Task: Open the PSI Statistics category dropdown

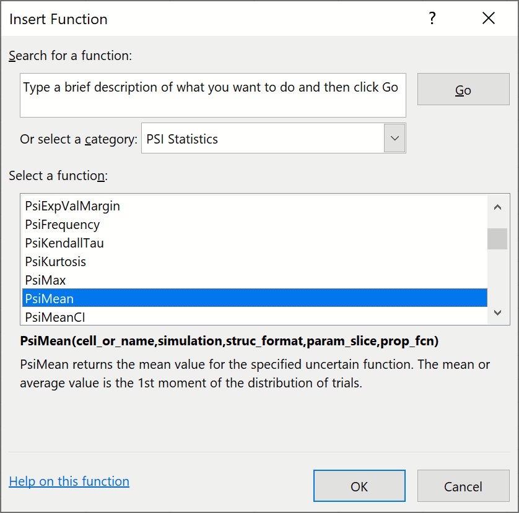Action: coord(394,139)
